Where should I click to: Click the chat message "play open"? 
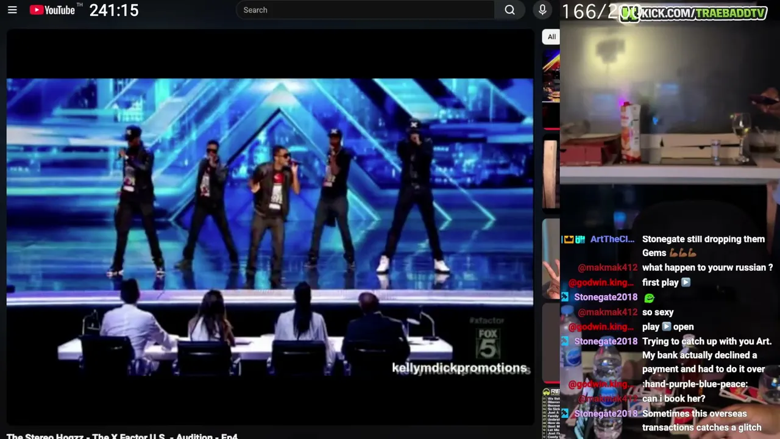point(668,327)
